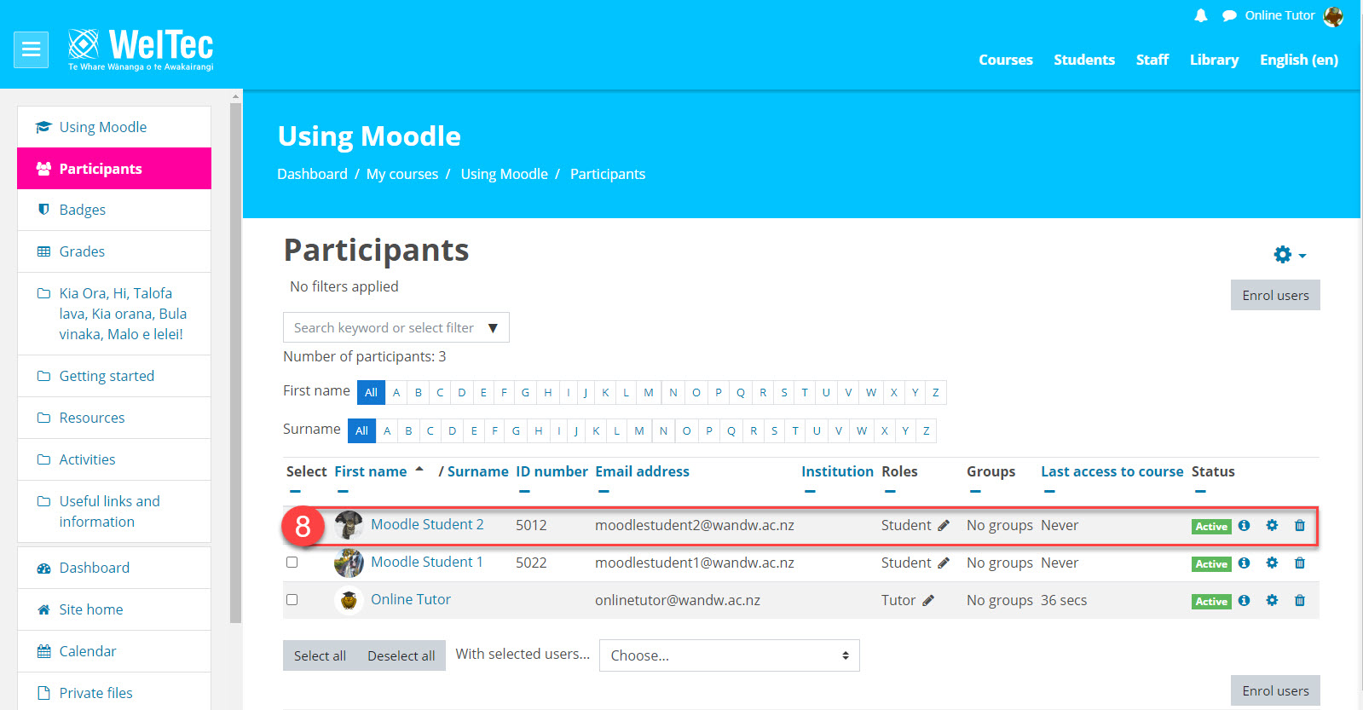Click the WelTec logo
Screen dimensions: 1363x710
(141, 49)
